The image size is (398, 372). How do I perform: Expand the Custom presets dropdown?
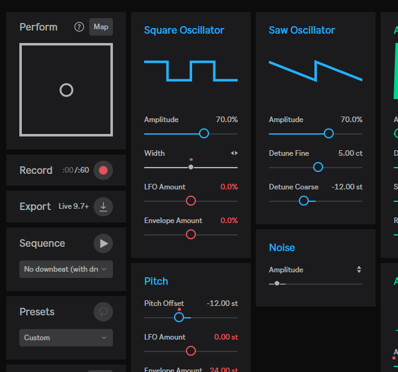click(66, 338)
